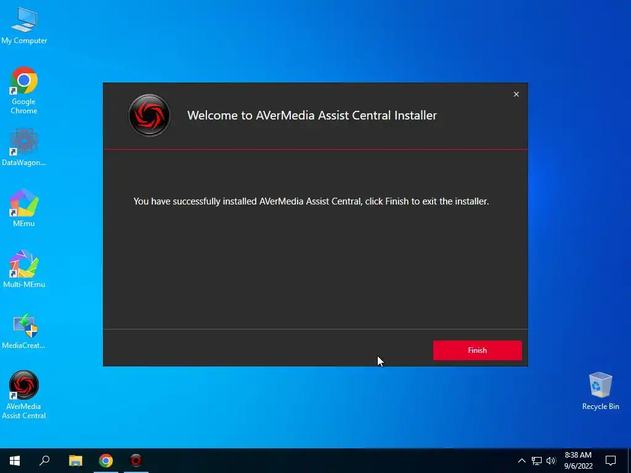Viewport: 631px width, 473px height.
Task: Click the AVerMedia logo in installer header
Action: [149, 115]
